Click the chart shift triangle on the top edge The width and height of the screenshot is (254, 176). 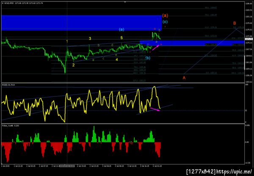coord(125,2)
